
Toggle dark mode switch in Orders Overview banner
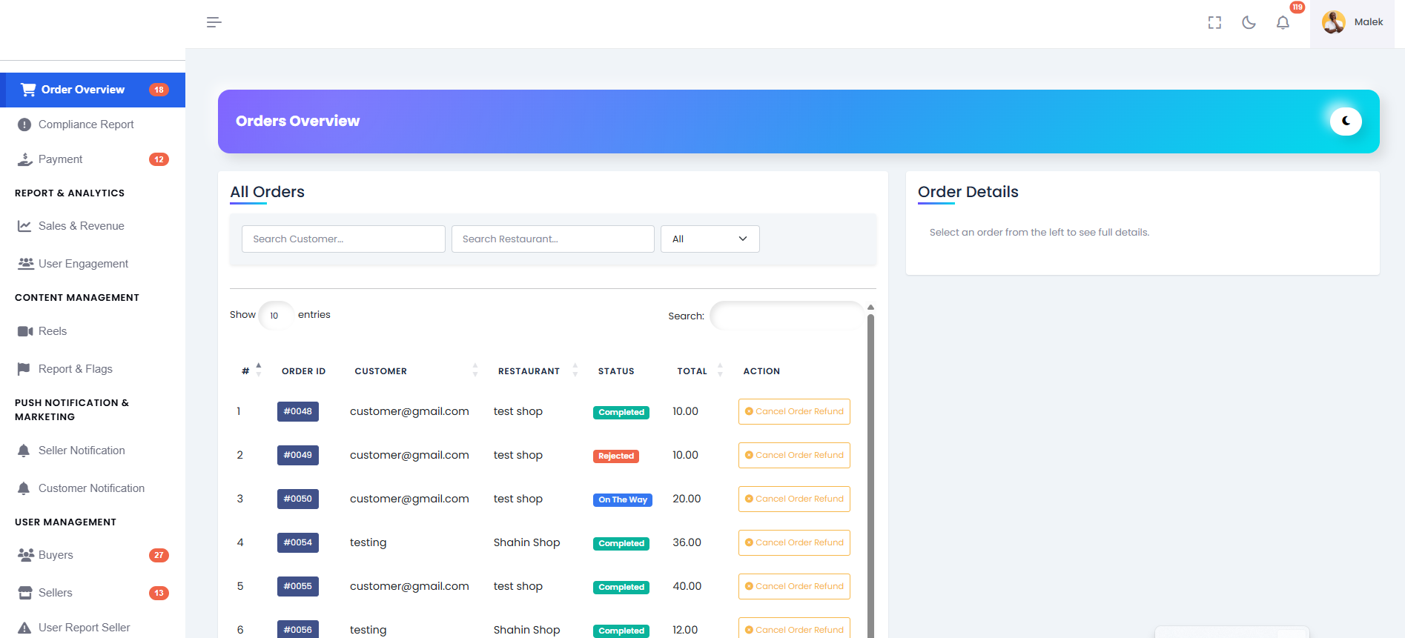[x=1346, y=121]
